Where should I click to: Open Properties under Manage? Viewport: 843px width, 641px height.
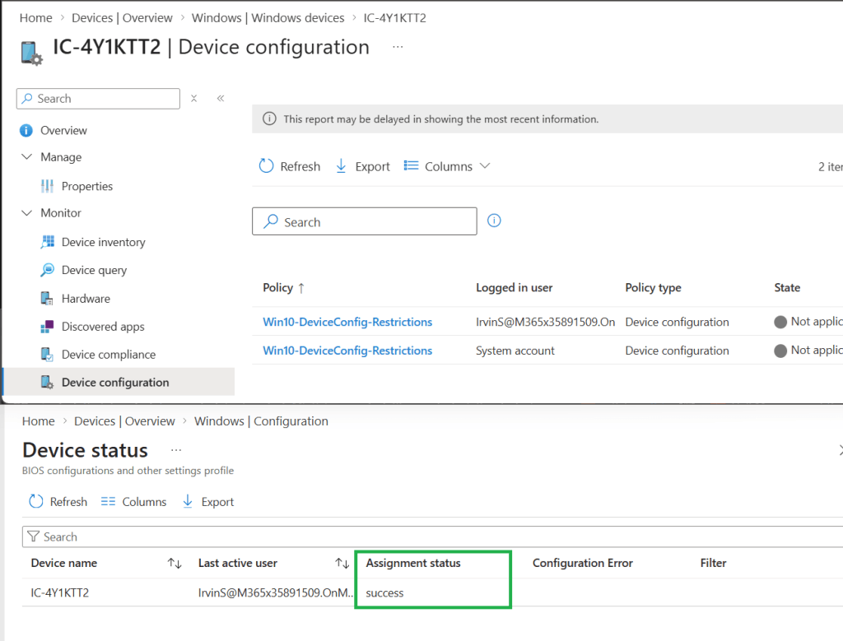(86, 187)
